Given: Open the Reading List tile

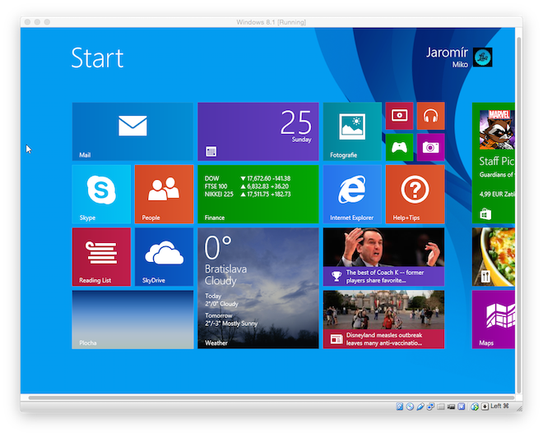Looking at the screenshot, I should (101, 257).
